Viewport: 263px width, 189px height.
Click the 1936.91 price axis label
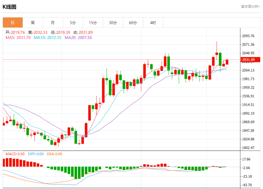[x=248, y=96]
